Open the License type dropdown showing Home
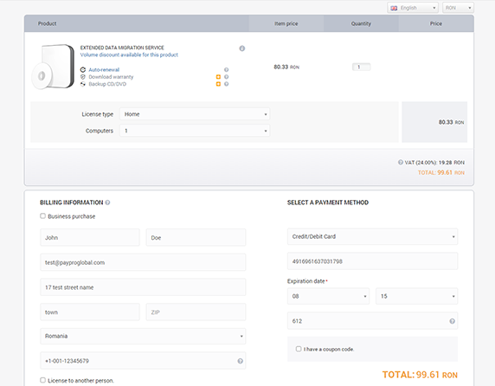This screenshot has height=386, width=495. pyautogui.click(x=195, y=114)
